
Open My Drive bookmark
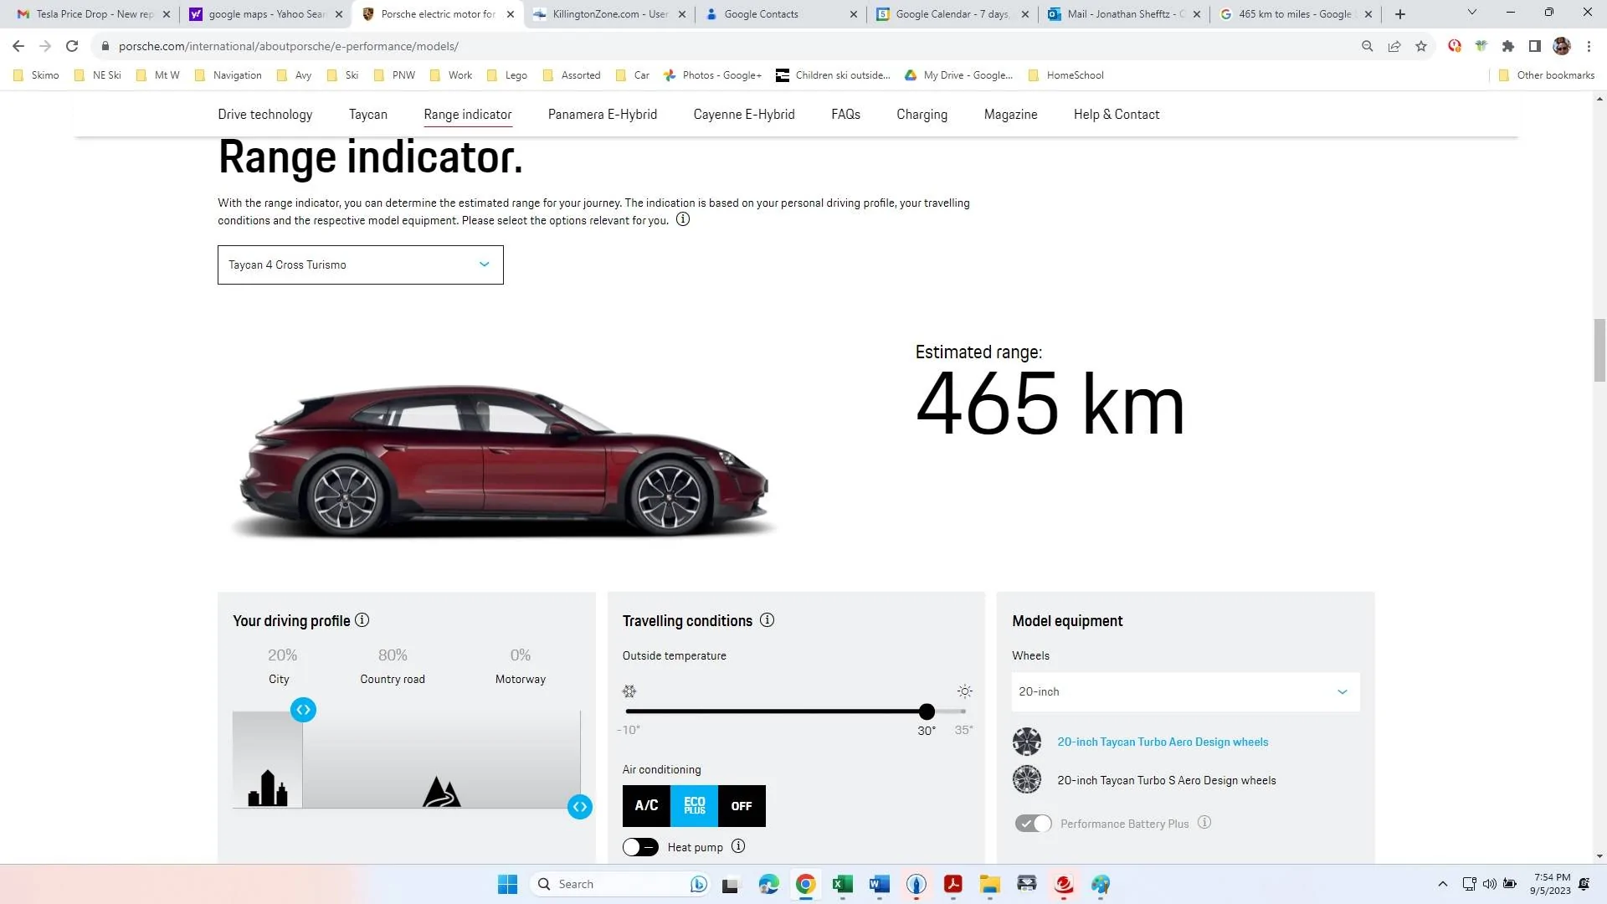pyautogui.click(x=958, y=75)
